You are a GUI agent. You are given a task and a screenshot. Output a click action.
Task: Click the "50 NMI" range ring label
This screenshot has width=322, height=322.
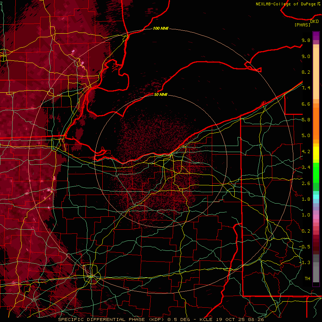(161, 94)
